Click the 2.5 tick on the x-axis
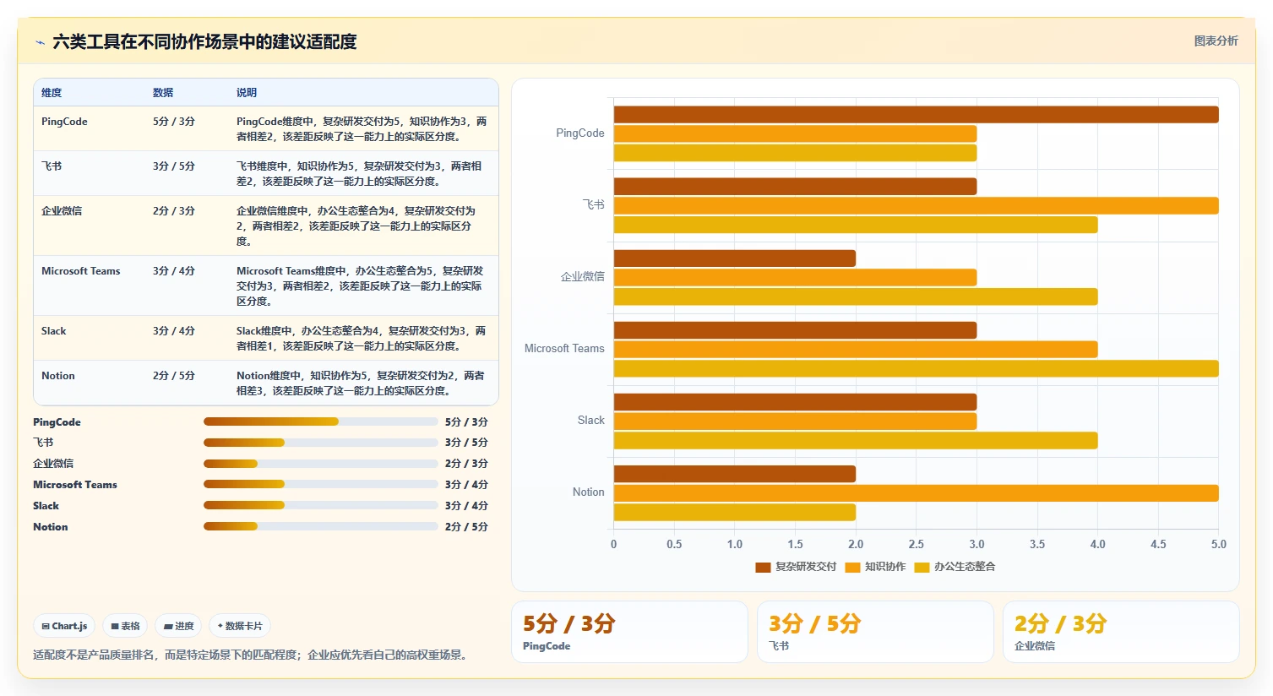 tap(916, 545)
